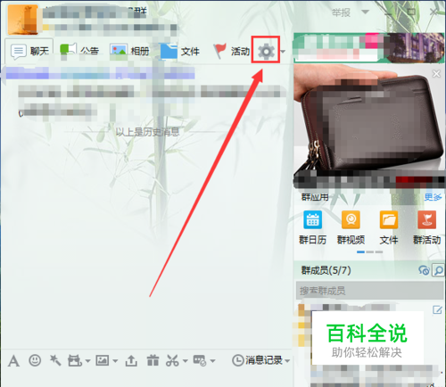Click the 群成员(5/7) header
This screenshot has height=387, width=446.
coord(326,270)
